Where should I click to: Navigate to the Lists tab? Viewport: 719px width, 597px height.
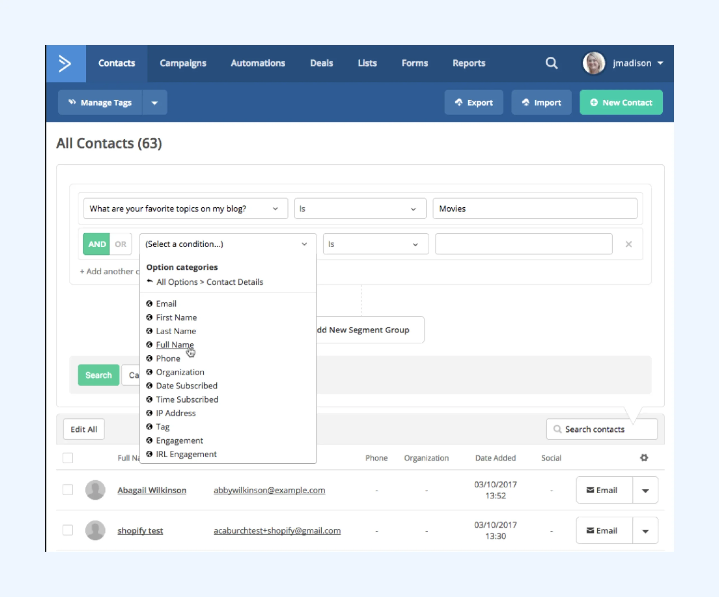pyautogui.click(x=367, y=63)
